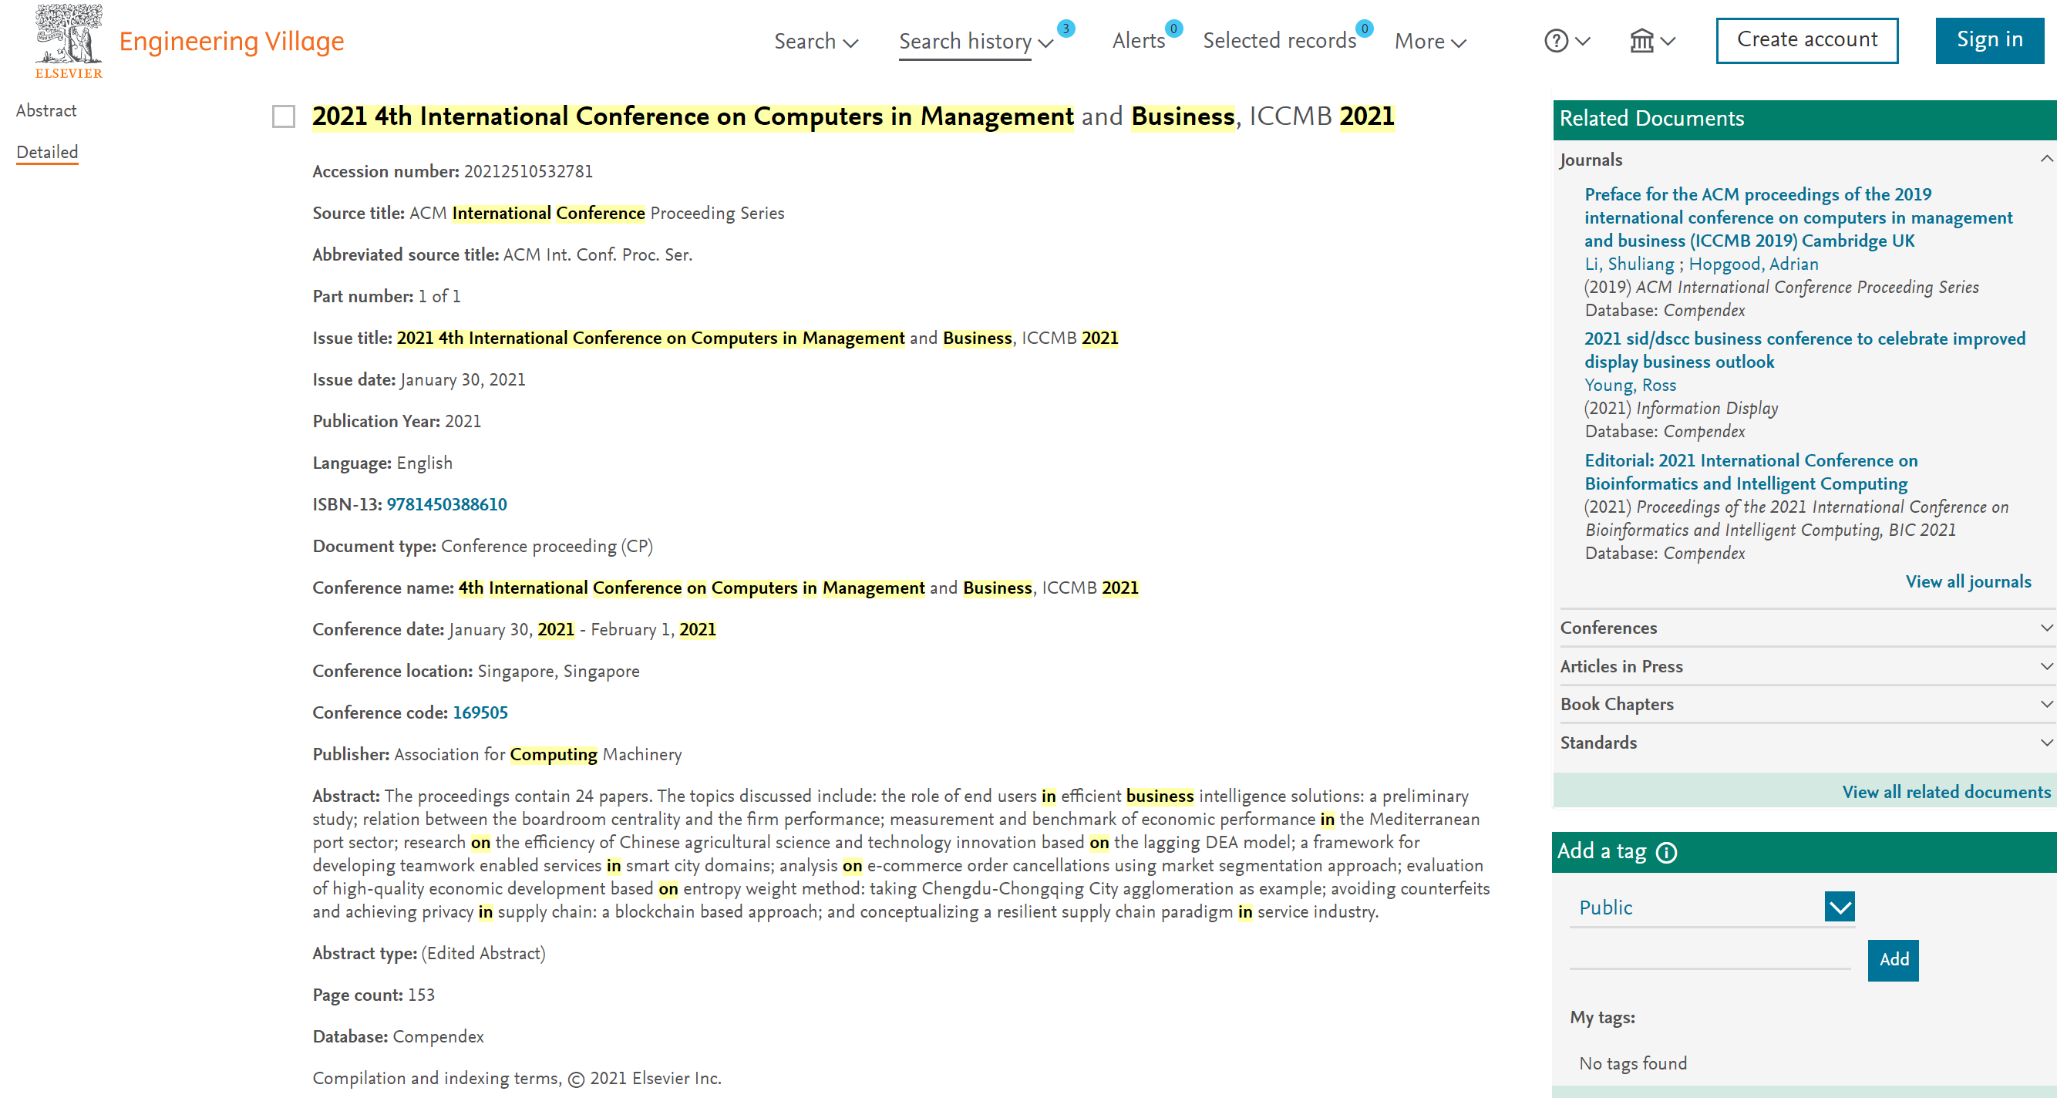Click the No tags found text

point(1633,1063)
